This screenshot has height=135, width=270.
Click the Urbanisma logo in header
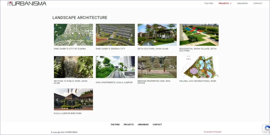point(27,3)
